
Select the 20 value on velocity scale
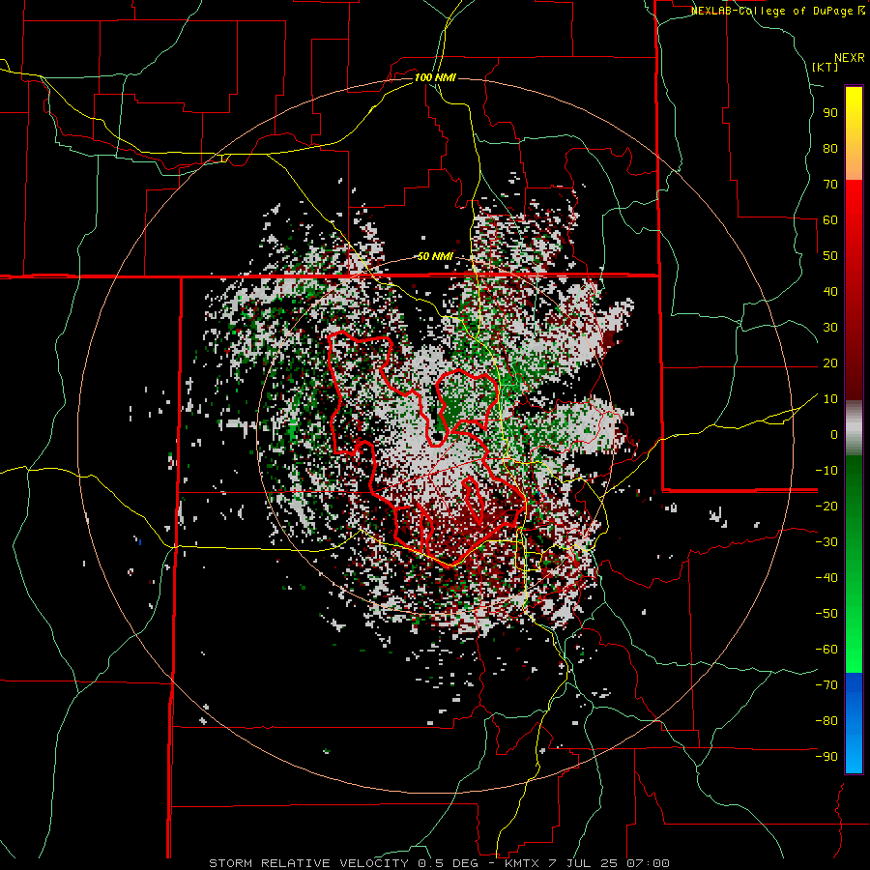click(x=830, y=363)
